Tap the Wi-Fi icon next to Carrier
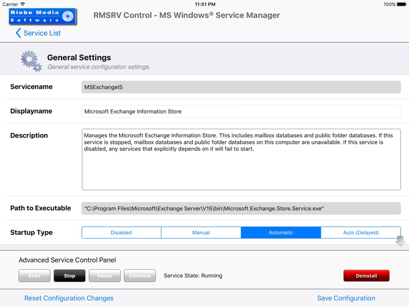This screenshot has height=307, width=409. pos(23,4)
